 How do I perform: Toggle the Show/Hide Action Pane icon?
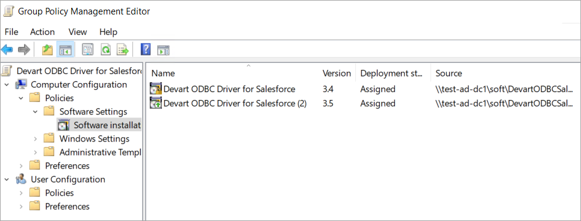pos(163,50)
